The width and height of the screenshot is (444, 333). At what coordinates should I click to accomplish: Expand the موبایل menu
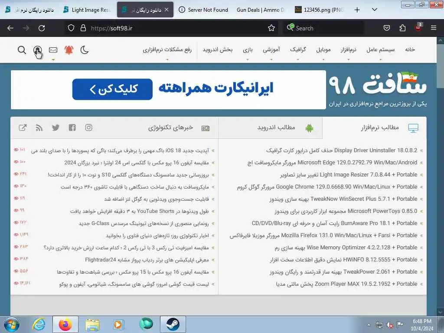323,49
